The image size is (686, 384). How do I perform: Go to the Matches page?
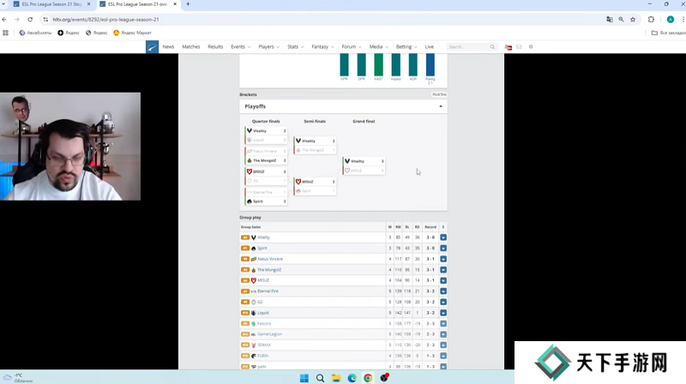(190, 47)
